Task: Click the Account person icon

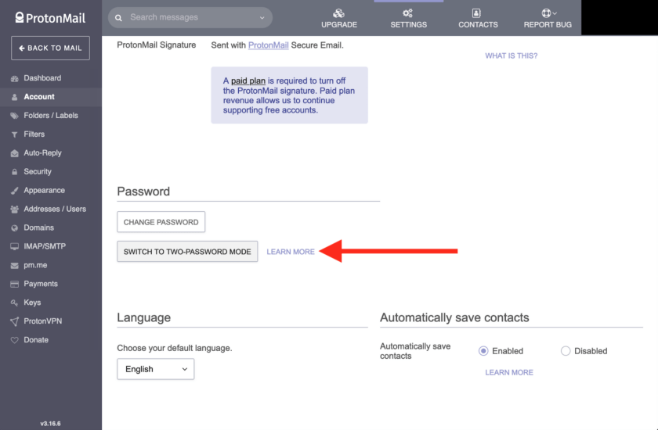Action: [15, 97]
